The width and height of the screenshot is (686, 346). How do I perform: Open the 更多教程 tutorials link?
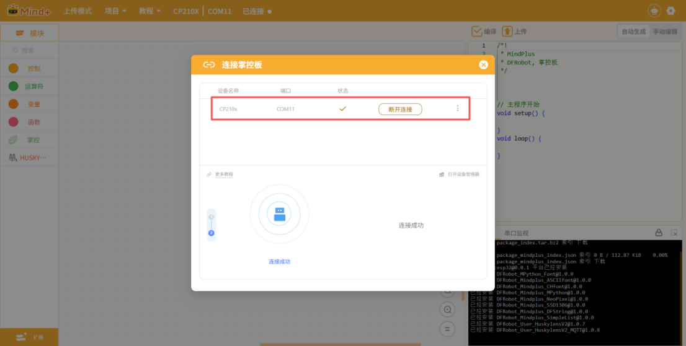coord(224,175)
